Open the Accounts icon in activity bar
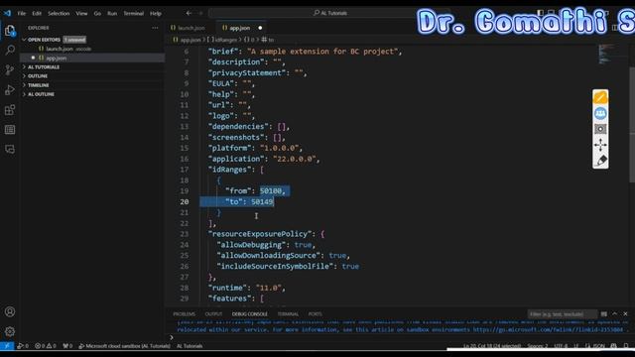The width and height of the screenshot is (635, 357). point(10,311)
